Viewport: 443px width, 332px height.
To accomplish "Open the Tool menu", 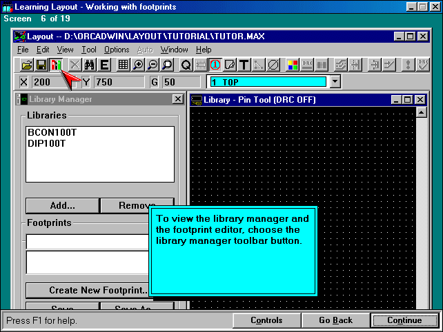I will click(88, 50).
